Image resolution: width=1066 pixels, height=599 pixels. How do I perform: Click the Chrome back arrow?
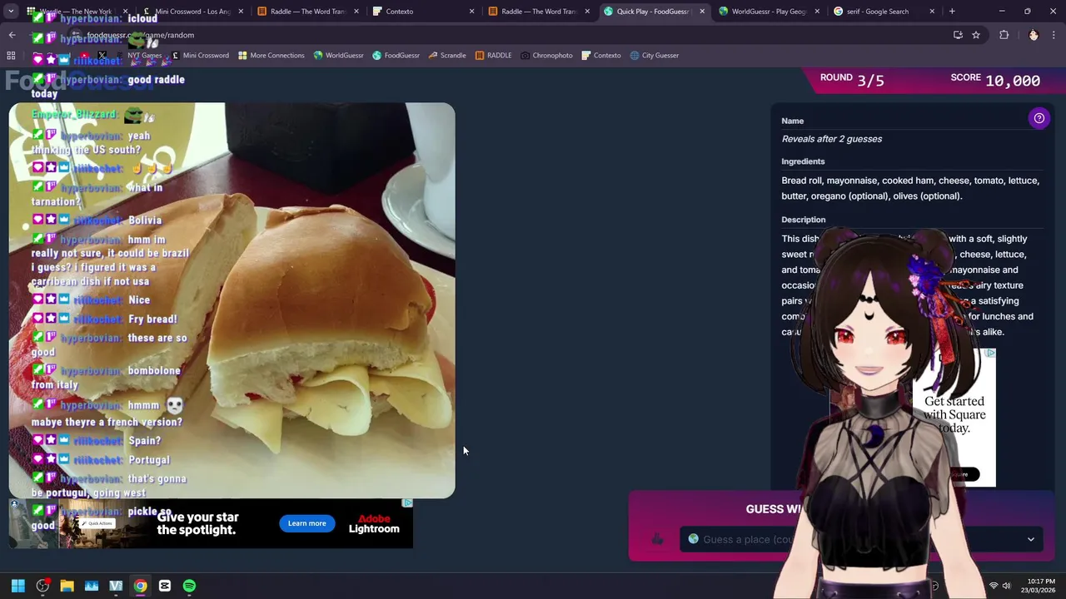point(12,35)
